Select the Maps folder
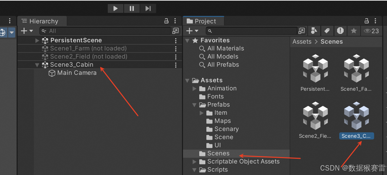 (223, 121)
